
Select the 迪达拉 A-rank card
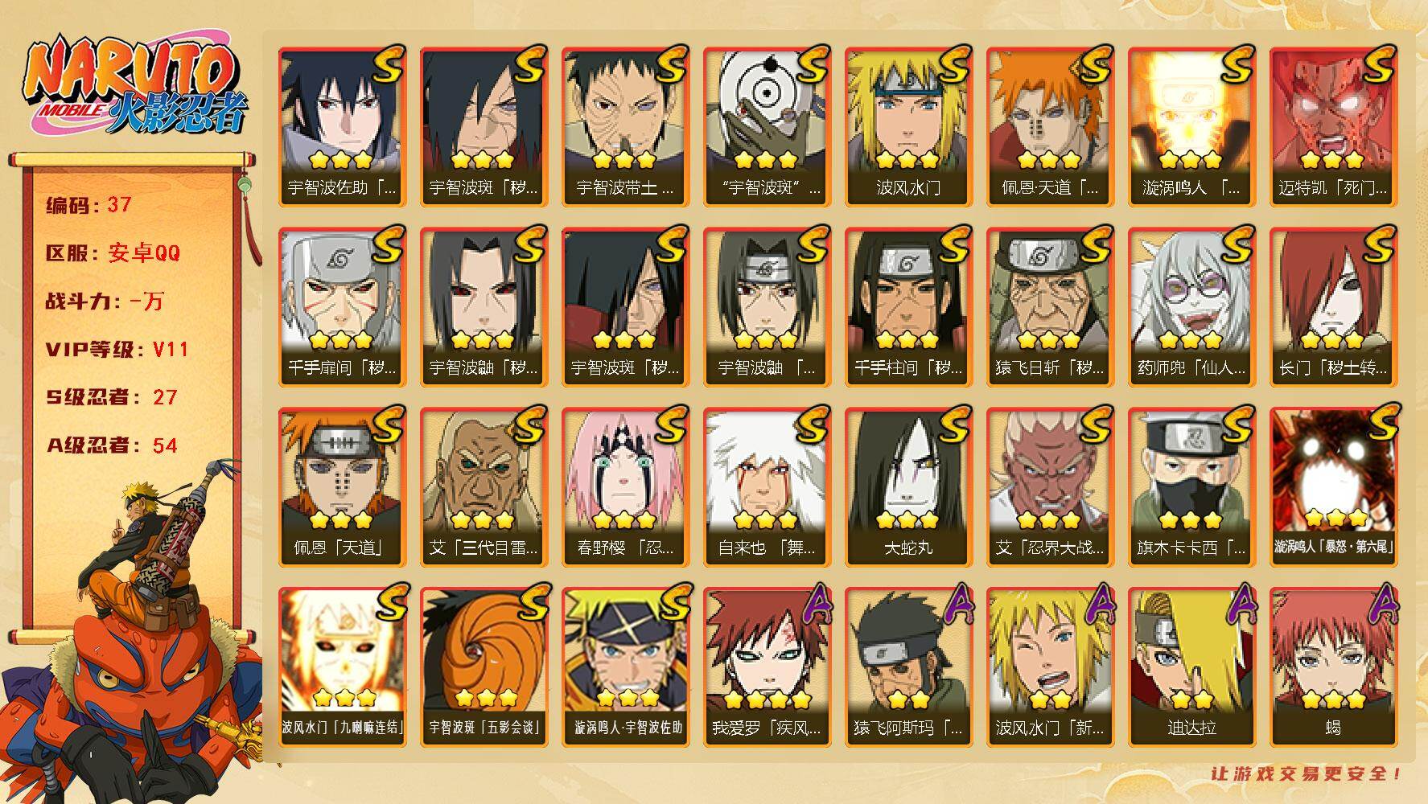pos(1191,667)
